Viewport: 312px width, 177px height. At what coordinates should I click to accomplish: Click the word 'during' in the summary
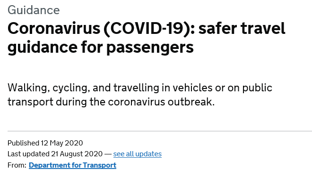71,102
